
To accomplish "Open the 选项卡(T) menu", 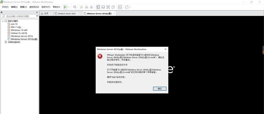I will coord(46,7).
